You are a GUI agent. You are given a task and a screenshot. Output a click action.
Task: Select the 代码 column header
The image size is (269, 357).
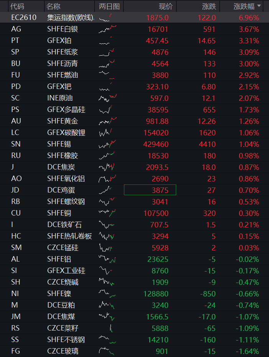pyautogui.click(x=17, y=7)
